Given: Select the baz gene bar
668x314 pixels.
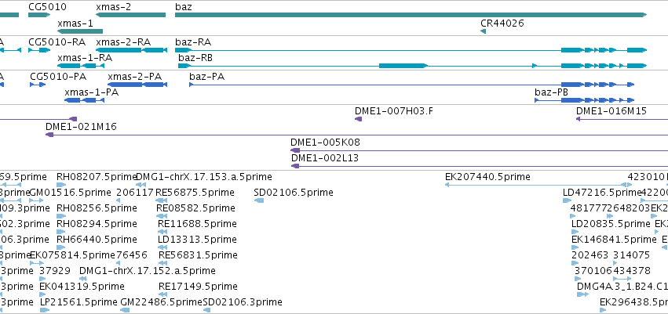Looking at the screenshot, I should pyautogui.click(x=411, y=15).
